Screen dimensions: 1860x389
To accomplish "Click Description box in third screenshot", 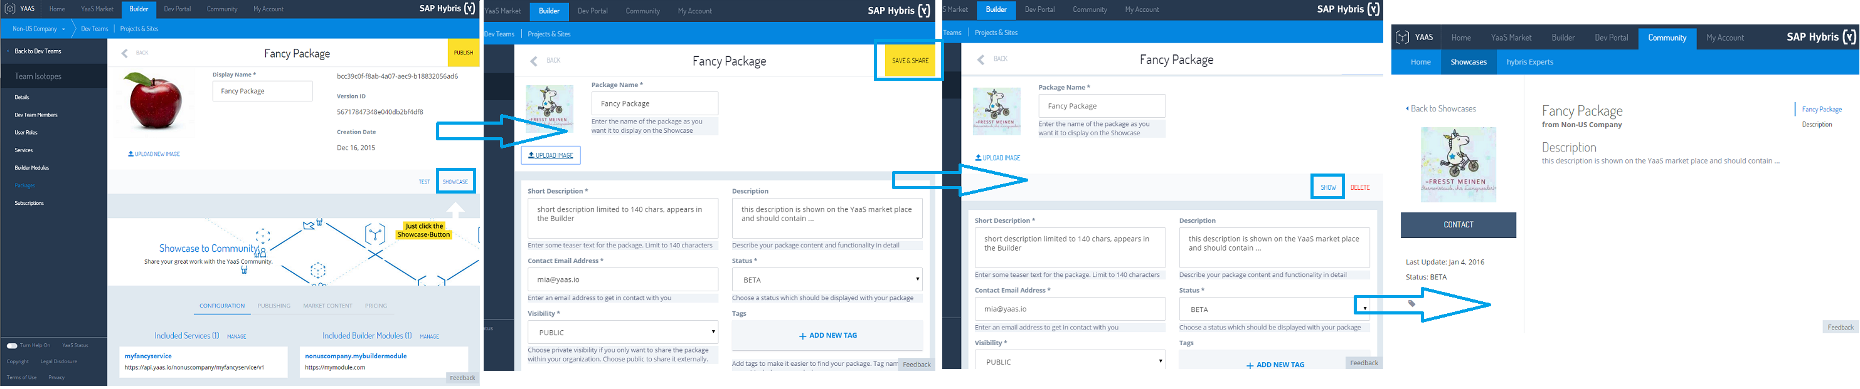I will (x=1275, y=248).
